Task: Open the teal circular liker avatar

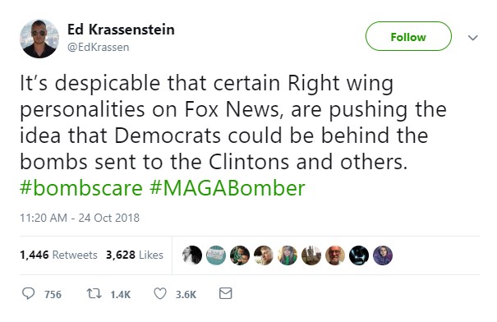Action: click(x=216, y=255)
